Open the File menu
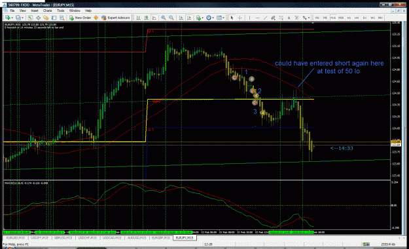This screenshot has width=409, height=249. pyautogui.click(x=12, y=10)
